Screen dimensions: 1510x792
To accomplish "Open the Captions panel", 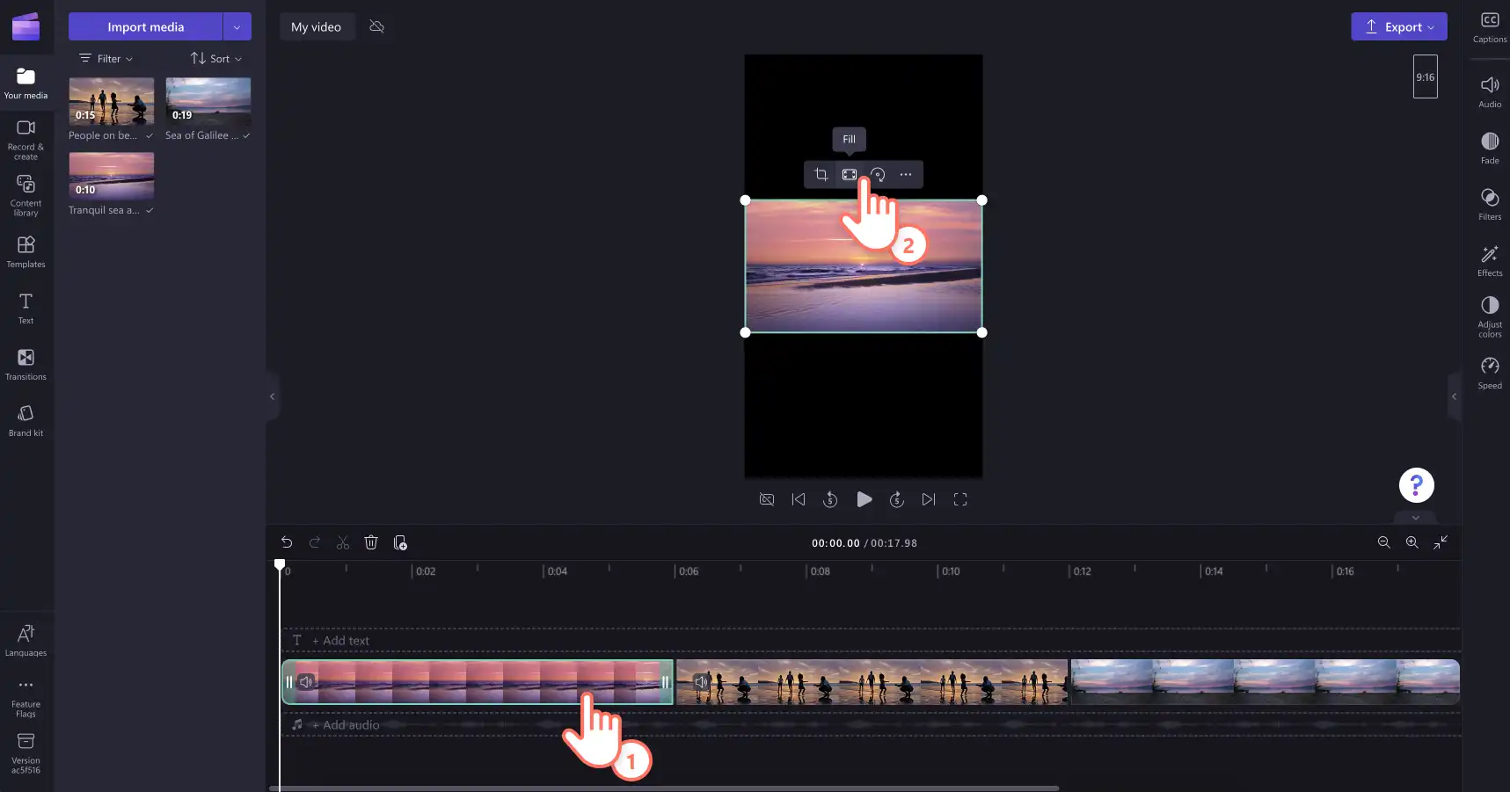I will [x=1490, y=26].
